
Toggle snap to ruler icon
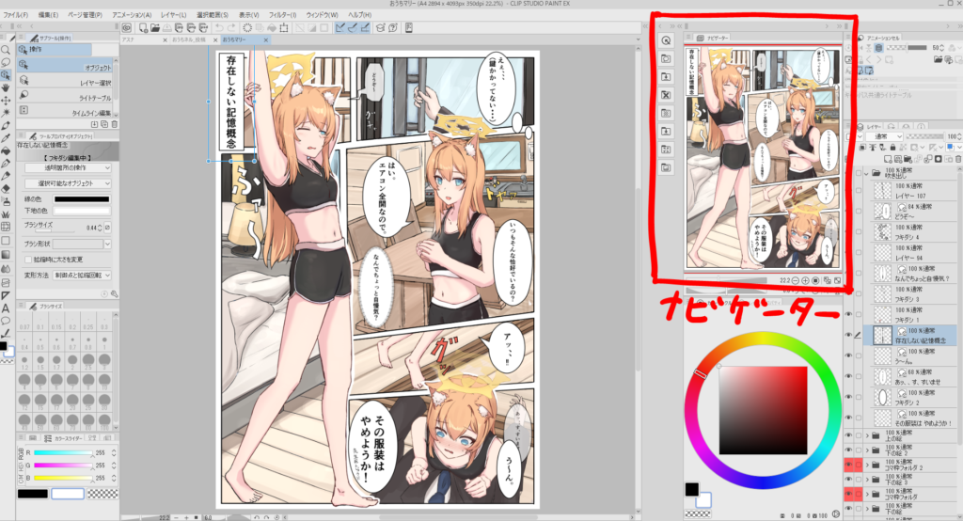[339, 27]
